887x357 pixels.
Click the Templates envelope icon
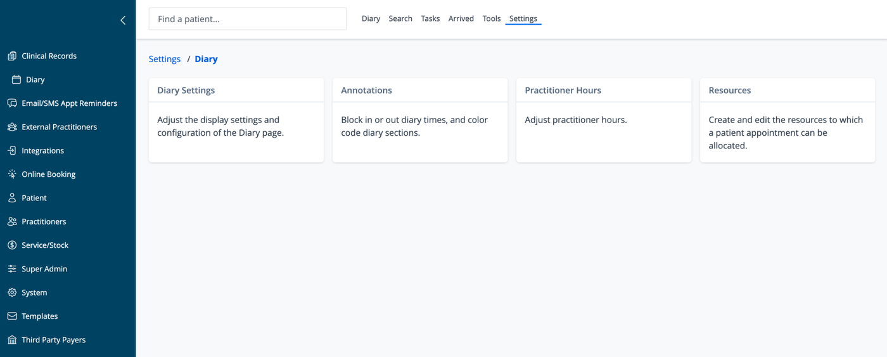click(x=12, y=316)
